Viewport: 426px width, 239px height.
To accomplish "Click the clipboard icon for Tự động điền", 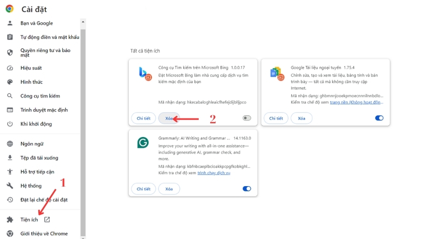I will pos(10,37).
